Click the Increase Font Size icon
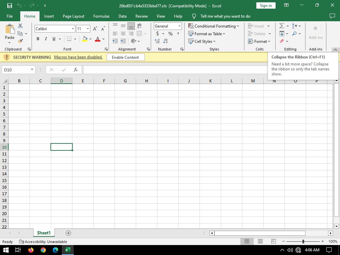Viewport: 340px width, 255px height. coord(95,29)
